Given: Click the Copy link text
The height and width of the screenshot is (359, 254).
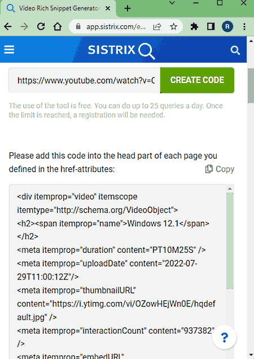Looking at the screenshot, I should click(225, 169).
